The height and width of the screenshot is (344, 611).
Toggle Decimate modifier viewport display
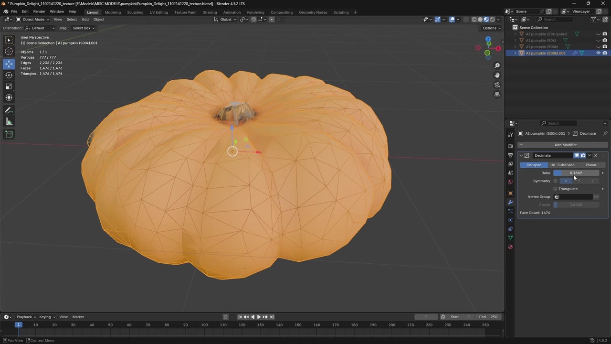point(576,155)
